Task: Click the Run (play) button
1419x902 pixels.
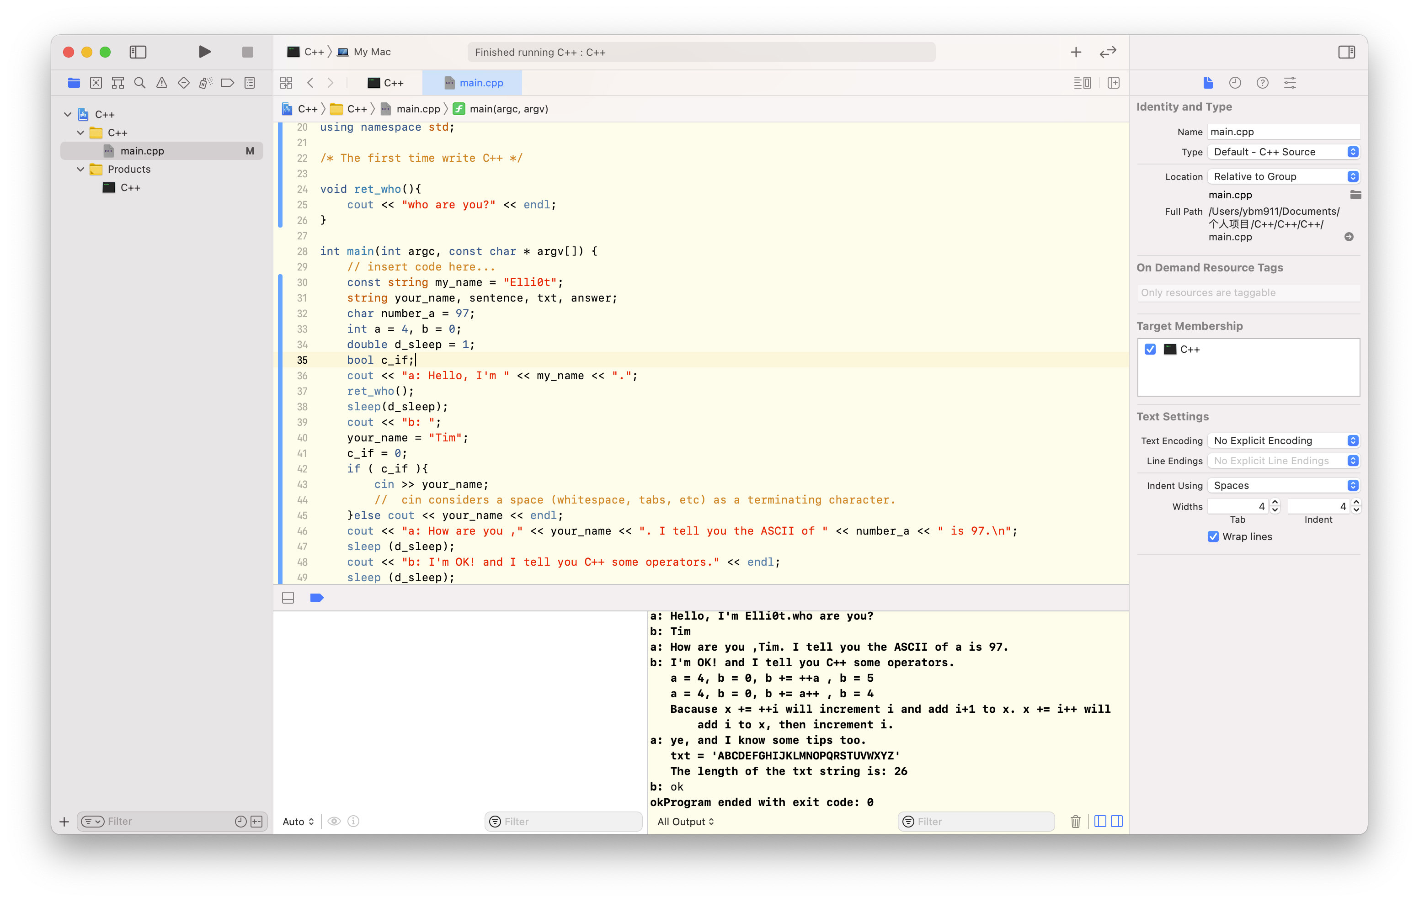Action: [204, 52]
